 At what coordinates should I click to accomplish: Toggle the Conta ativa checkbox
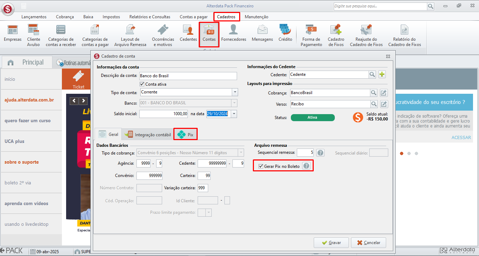pos(142,84)
